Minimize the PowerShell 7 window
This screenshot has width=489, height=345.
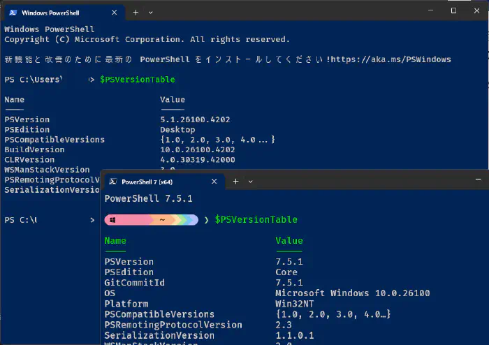(478, 179)
